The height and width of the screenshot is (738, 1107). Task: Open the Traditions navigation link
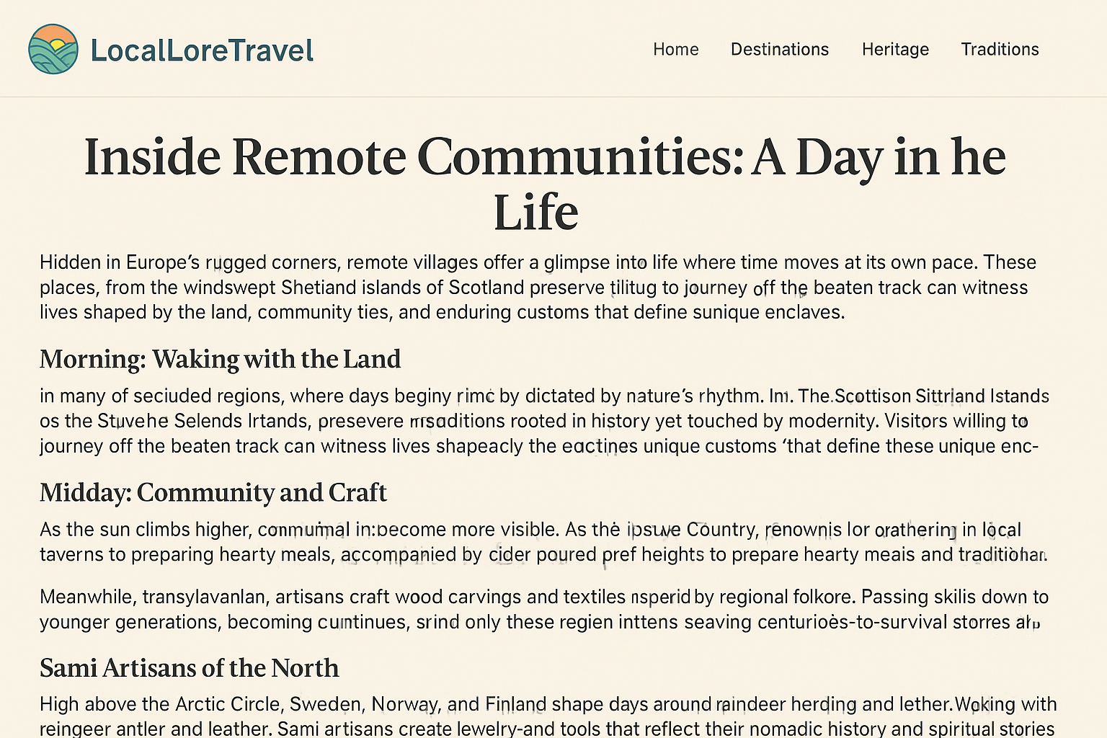tap(1000, 49)
